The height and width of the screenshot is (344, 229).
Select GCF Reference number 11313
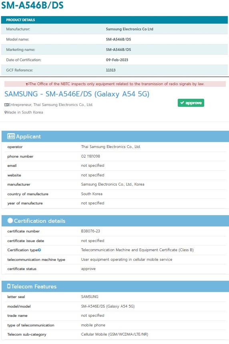110,70
